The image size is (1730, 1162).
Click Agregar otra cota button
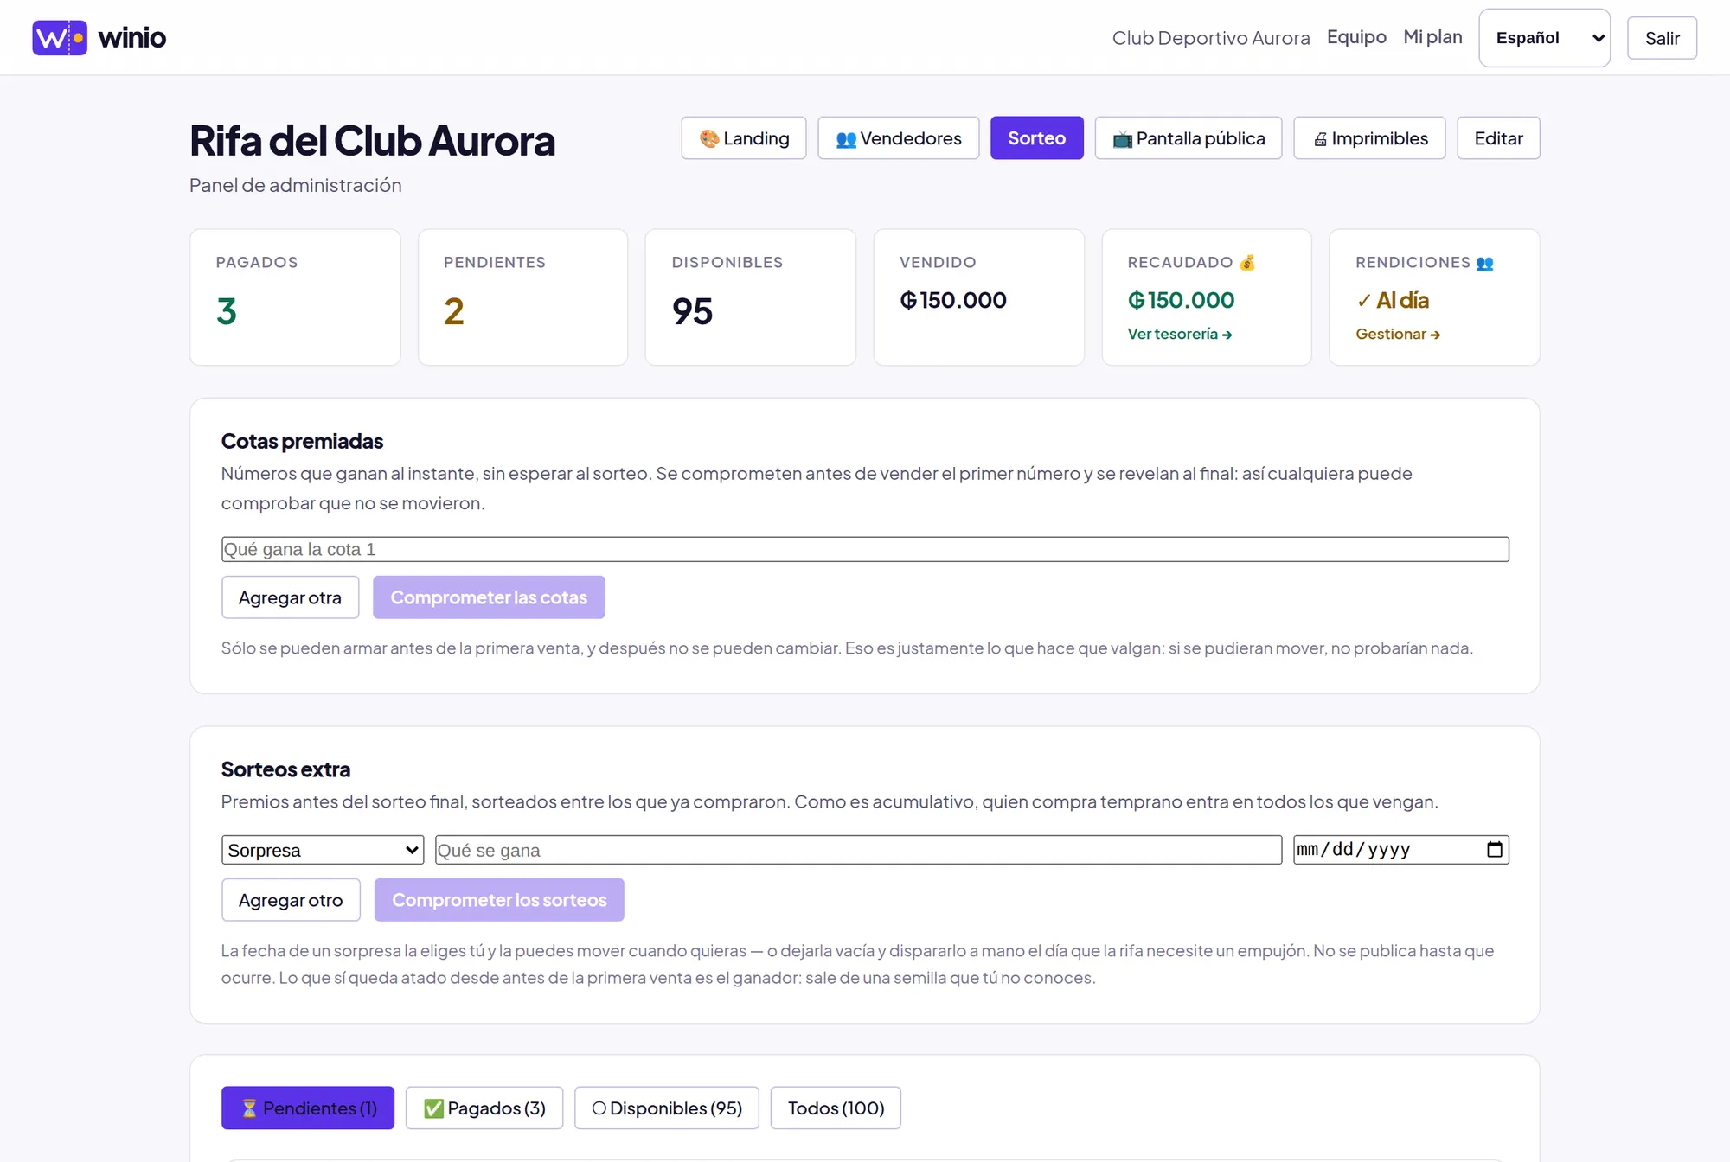(x=290, y=597)
